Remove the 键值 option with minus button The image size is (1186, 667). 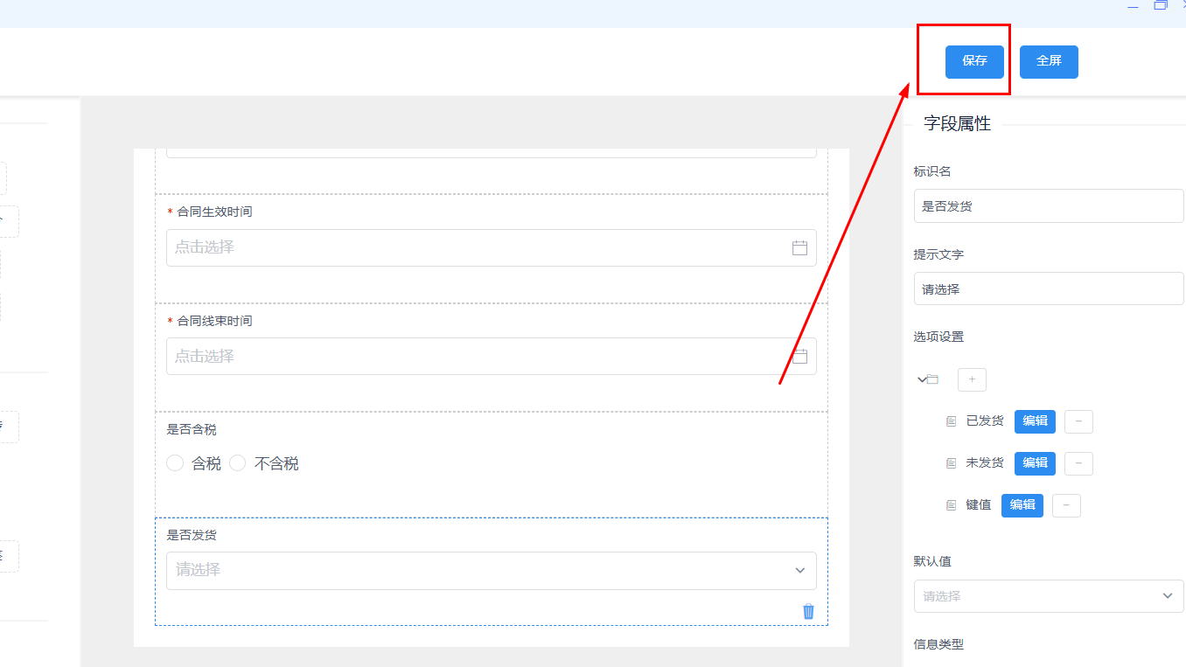pos(1066,505)
